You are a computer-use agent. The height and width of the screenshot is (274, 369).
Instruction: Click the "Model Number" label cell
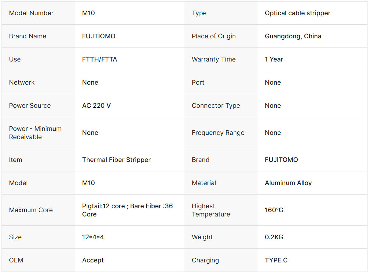coord(31,13)
